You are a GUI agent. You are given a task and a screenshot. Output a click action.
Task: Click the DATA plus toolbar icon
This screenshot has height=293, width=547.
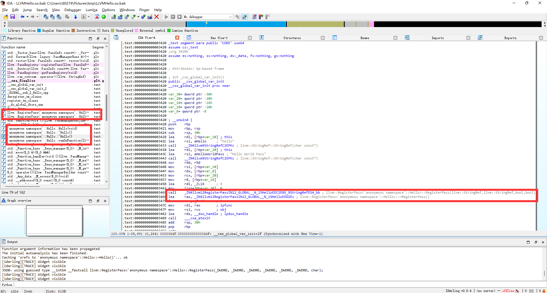point(120,17)
